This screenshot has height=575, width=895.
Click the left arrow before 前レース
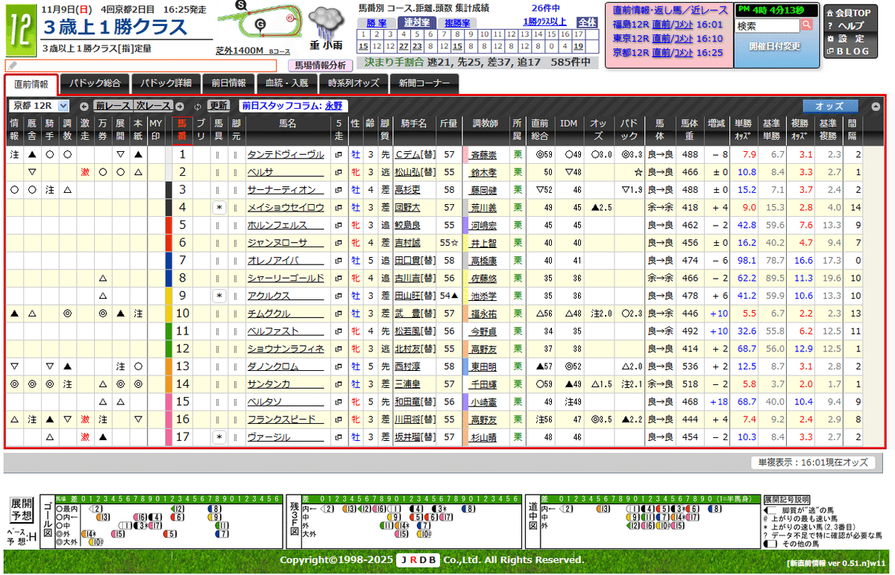point(84,106)
